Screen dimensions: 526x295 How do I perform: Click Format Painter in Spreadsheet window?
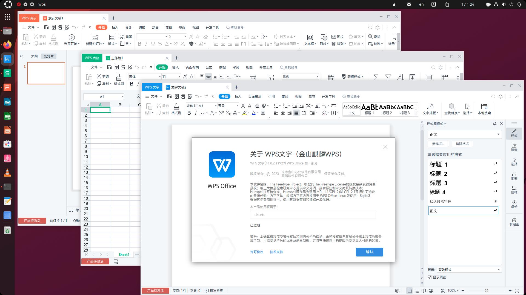pyautogui.click(x=119, y=80)
